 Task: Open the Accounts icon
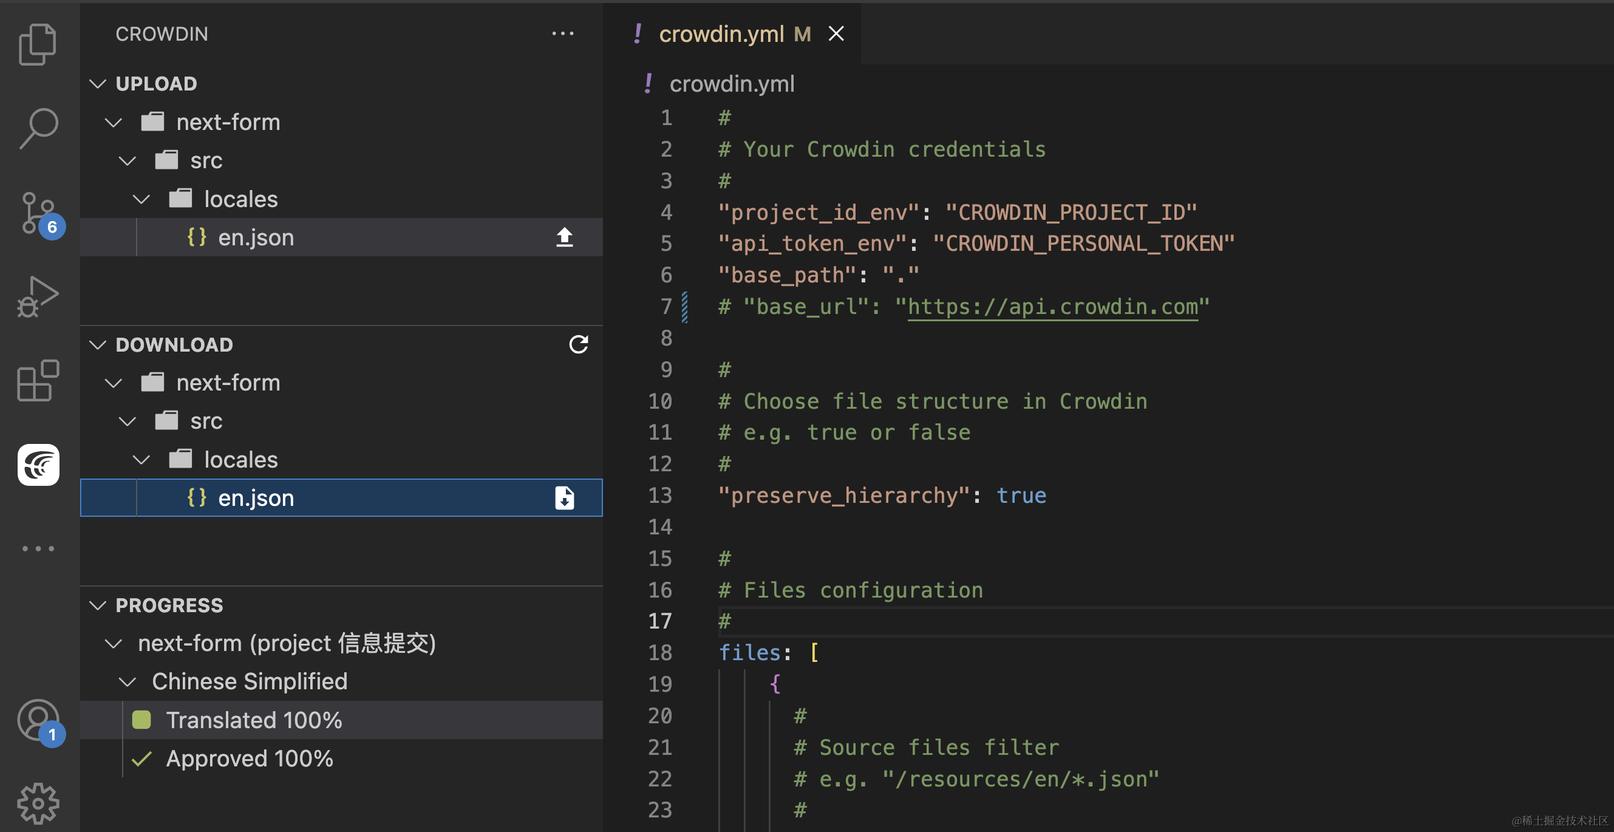coord(38,720)
